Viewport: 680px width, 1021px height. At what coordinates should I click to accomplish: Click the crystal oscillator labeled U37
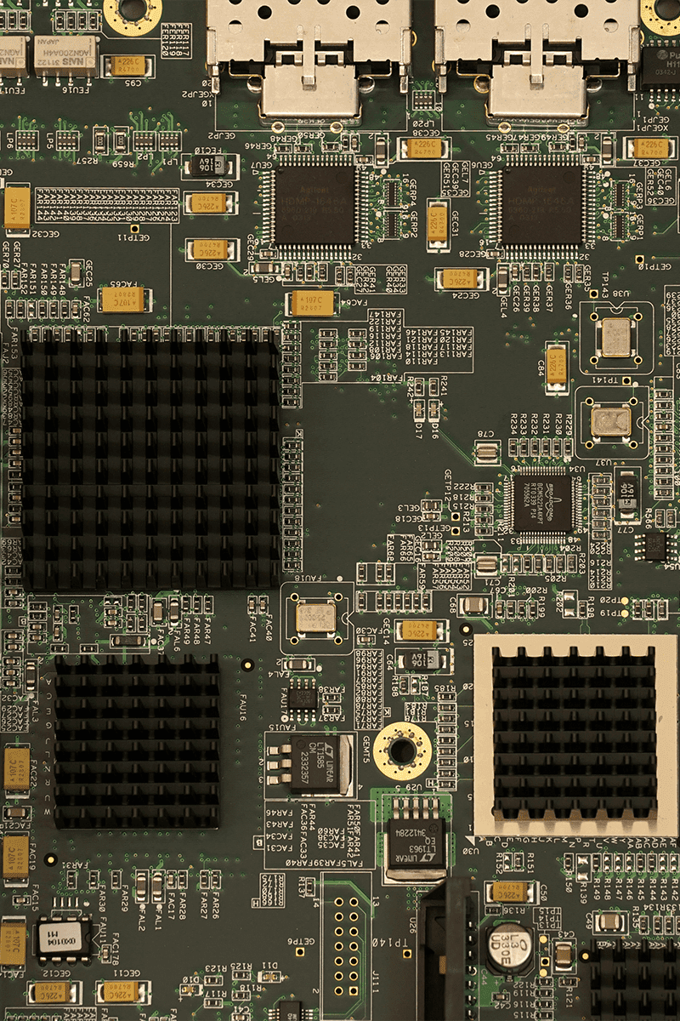[611, 422]
